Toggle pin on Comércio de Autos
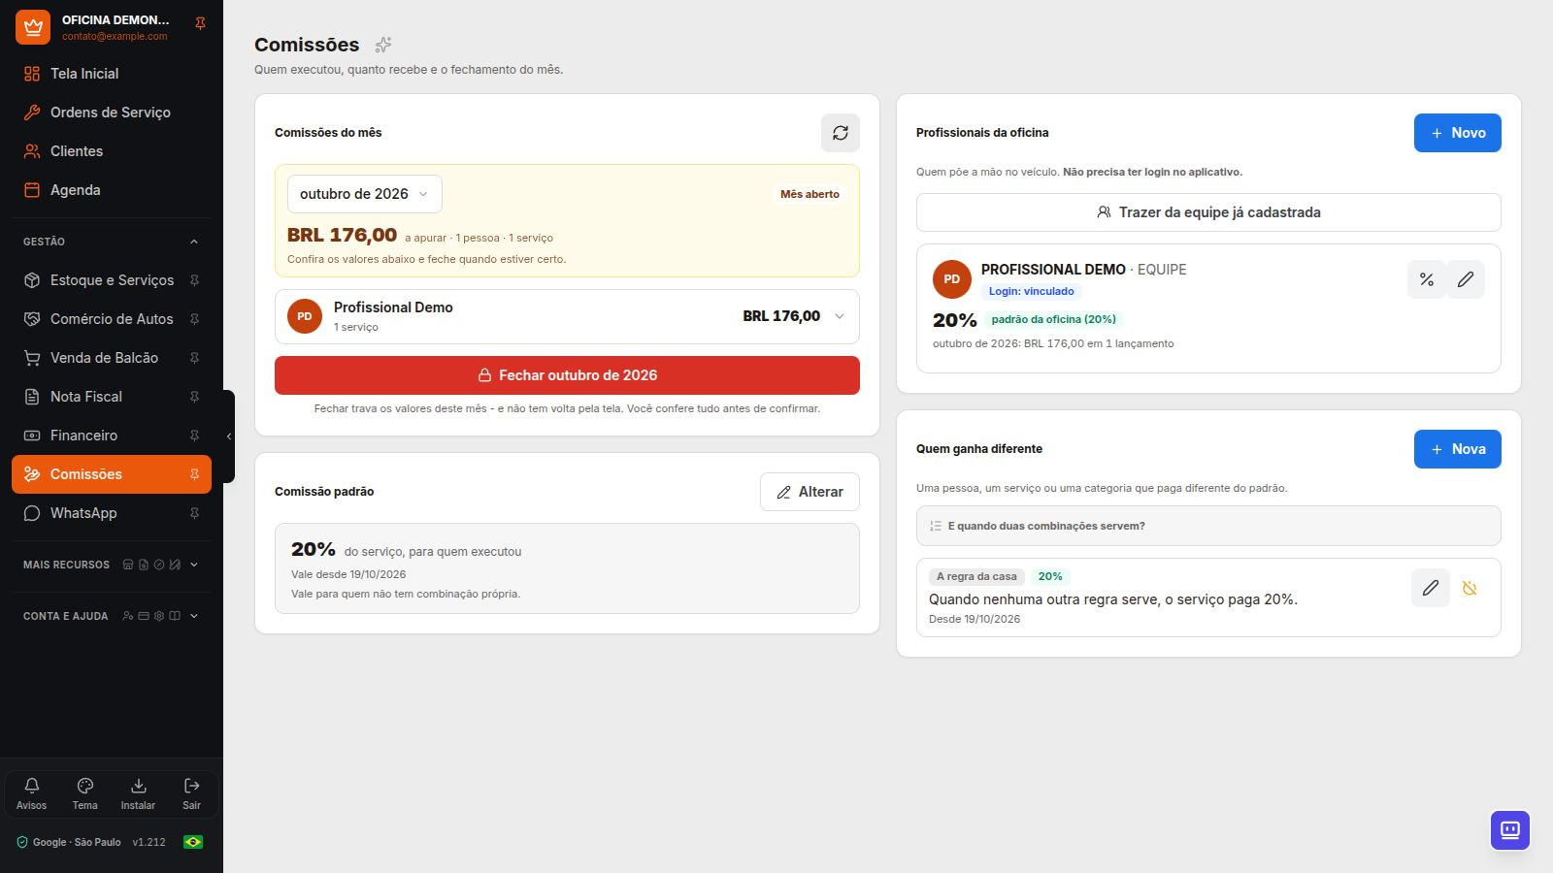 point(194,319)
